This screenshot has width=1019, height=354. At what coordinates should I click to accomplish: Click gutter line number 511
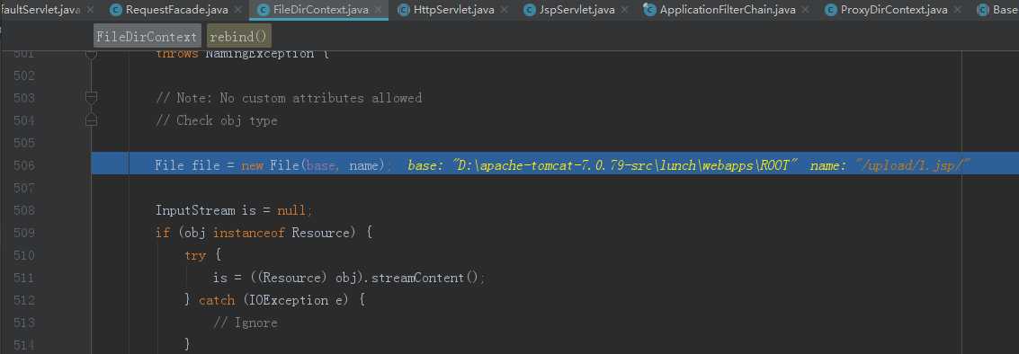point(24,278)
